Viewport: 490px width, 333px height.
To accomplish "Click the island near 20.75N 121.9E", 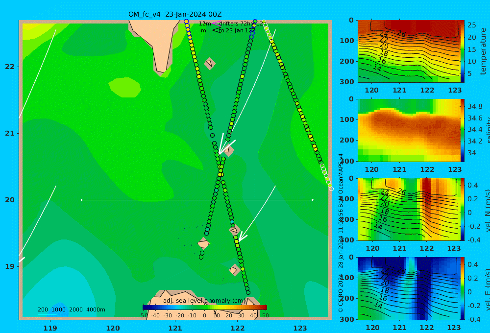I will (x=228, y=150).
